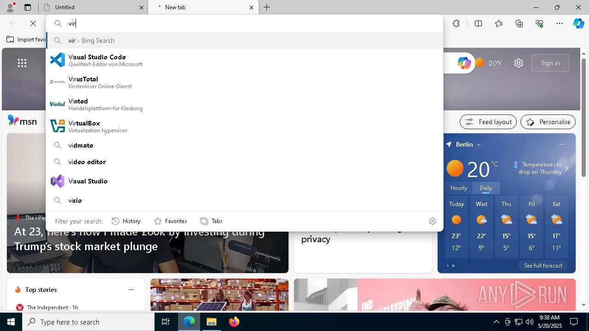Screen dimensions: 589x331
Task: Open the Favorites star menu
Action: (499, 23)
